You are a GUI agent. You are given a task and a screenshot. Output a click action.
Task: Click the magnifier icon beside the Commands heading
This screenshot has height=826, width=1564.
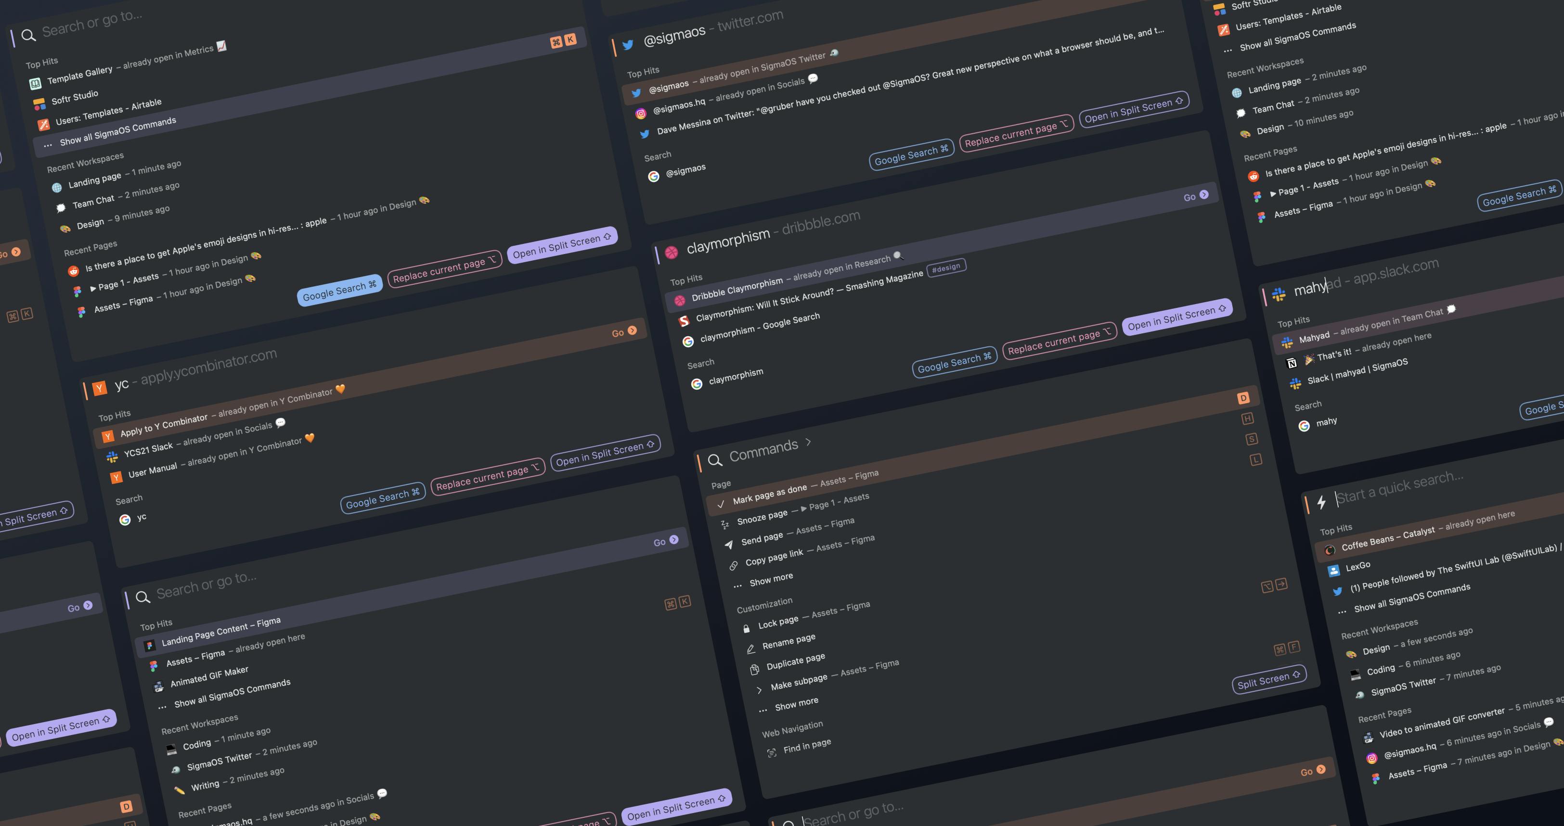click(715, 460)
